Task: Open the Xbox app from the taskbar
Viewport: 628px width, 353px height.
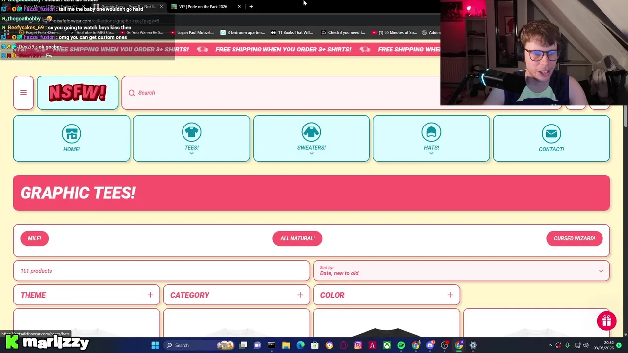Action: coord(387,345)
